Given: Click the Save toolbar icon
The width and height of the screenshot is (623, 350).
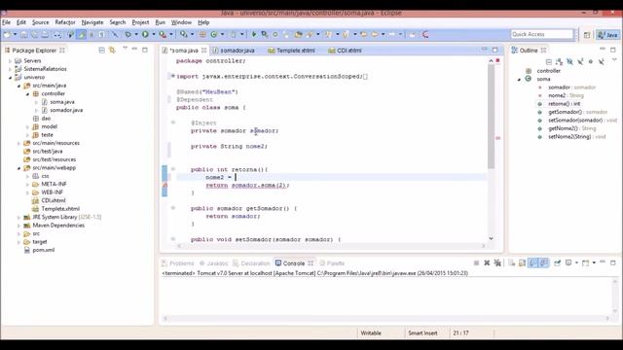Looking at the screenshot, I should [x=23, y=35].
